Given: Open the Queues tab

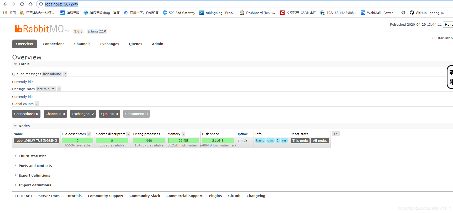Looking at the screenshot, I should 136,44.
